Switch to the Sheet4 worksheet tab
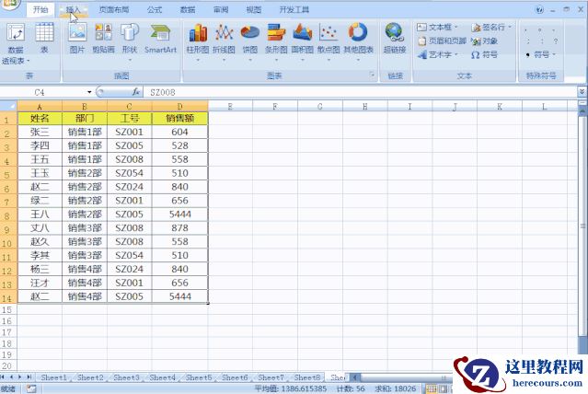Viewport: 588px width, 394px height. (162, 377)
